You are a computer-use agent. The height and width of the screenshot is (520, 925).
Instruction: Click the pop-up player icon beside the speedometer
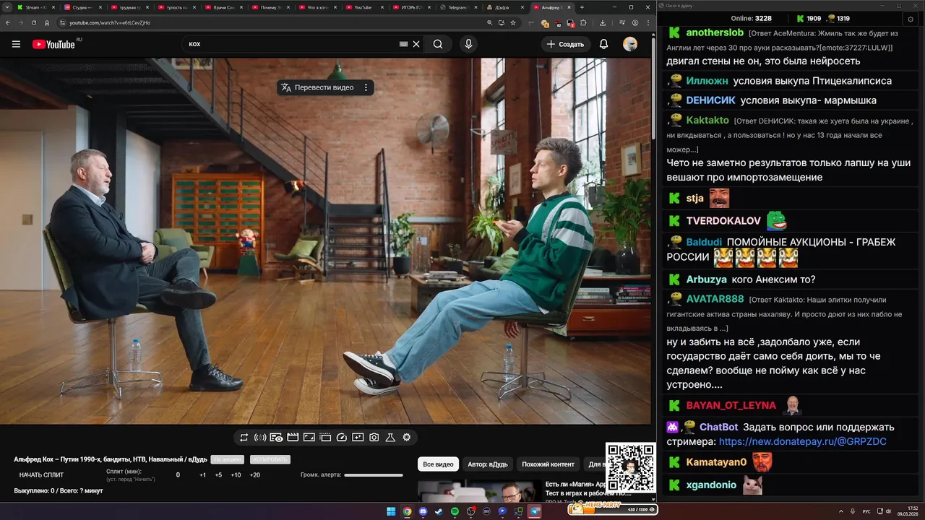325,438
